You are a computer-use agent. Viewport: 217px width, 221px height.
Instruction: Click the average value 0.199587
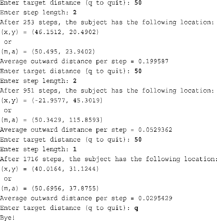pyautogui.click(x=153, y=61)
